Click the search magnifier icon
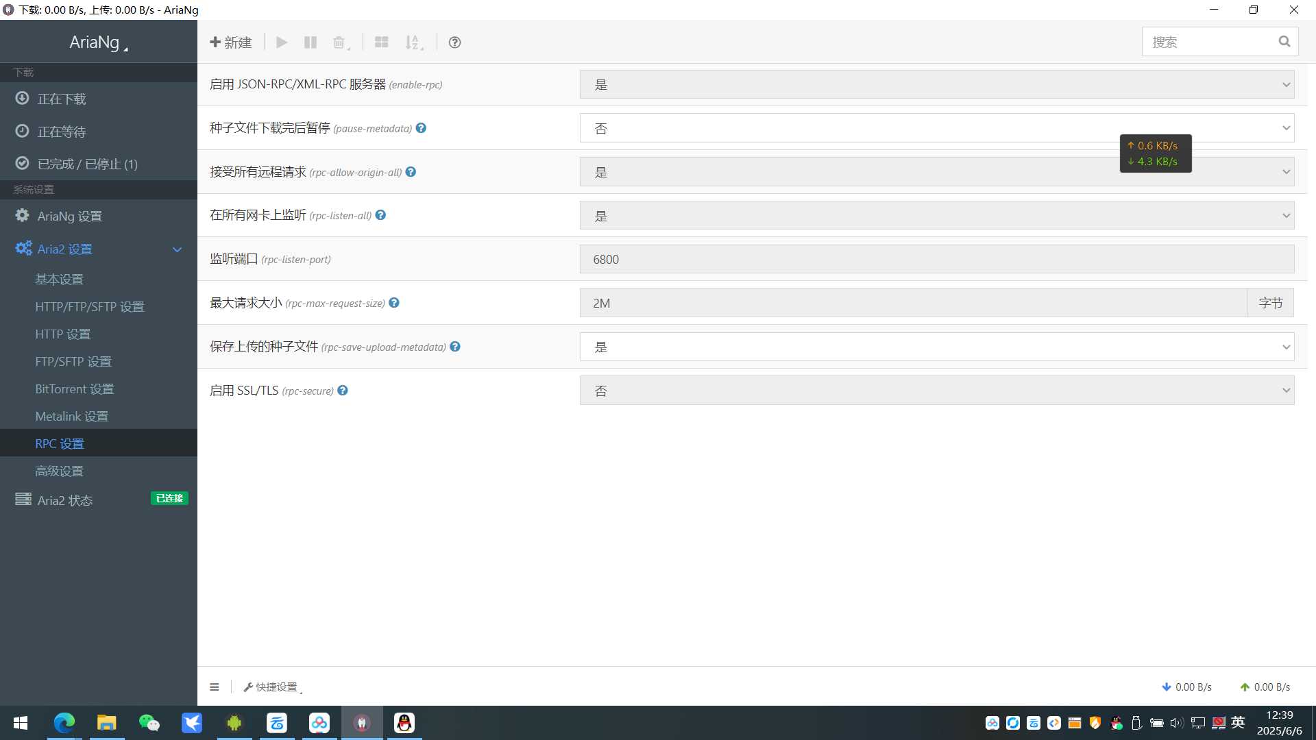This screenshot has width=1316, height=740. 1284,42
